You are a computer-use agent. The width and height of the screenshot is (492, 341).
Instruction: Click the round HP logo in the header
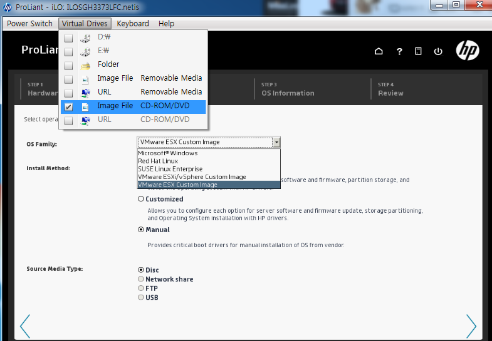click(x=468, y=50)
